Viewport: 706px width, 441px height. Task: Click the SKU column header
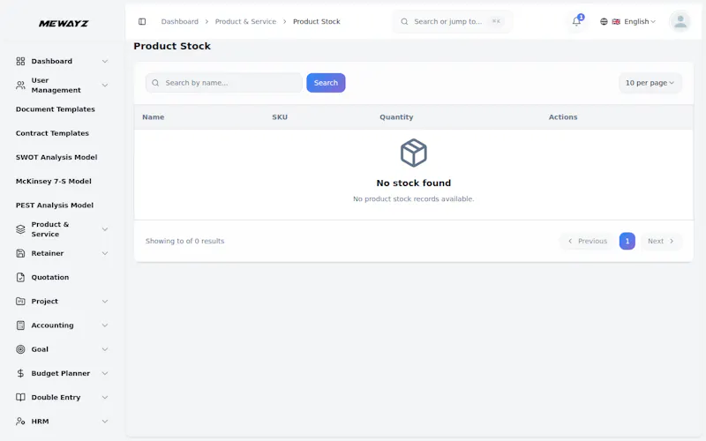(x=280, y=117)
